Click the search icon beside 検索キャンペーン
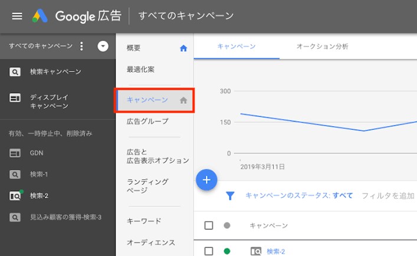417x256 pixels. click(x=15, y=72)
